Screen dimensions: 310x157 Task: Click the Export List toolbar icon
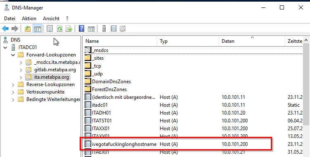coord(69,28)
